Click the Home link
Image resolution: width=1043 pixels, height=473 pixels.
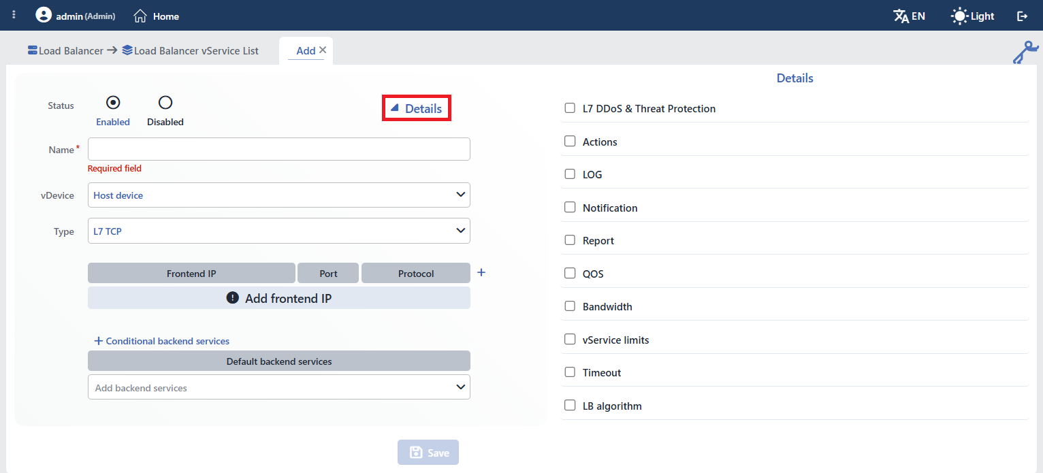point(165,16)
